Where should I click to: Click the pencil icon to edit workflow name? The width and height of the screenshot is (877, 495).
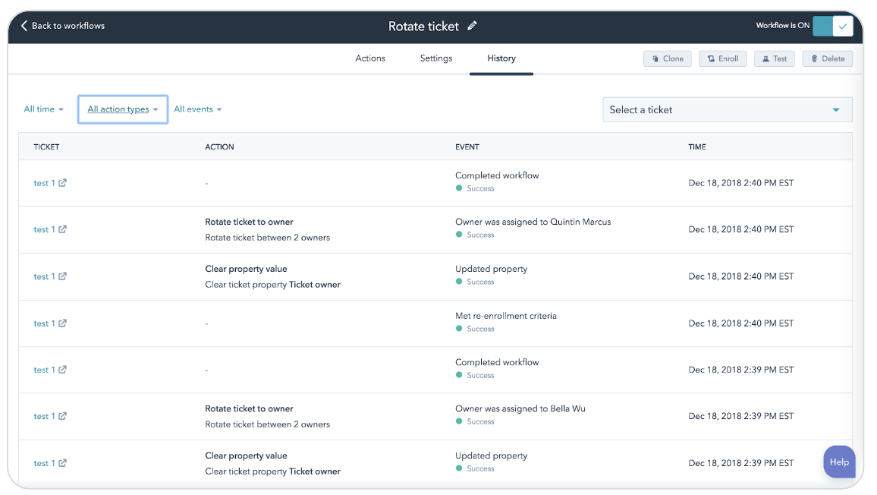coord(472,26)
